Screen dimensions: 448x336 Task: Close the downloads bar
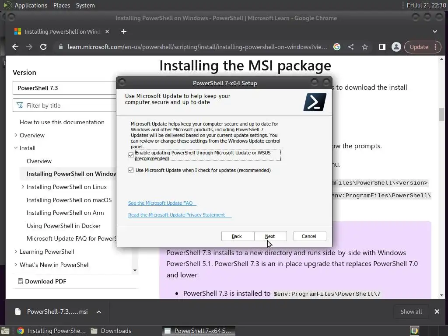(x=437, y=311)
